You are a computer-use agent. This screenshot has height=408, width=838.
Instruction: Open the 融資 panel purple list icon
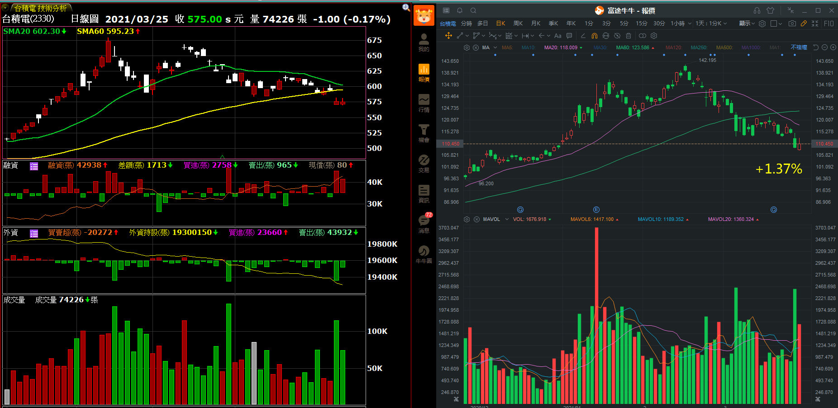[34, 166]
